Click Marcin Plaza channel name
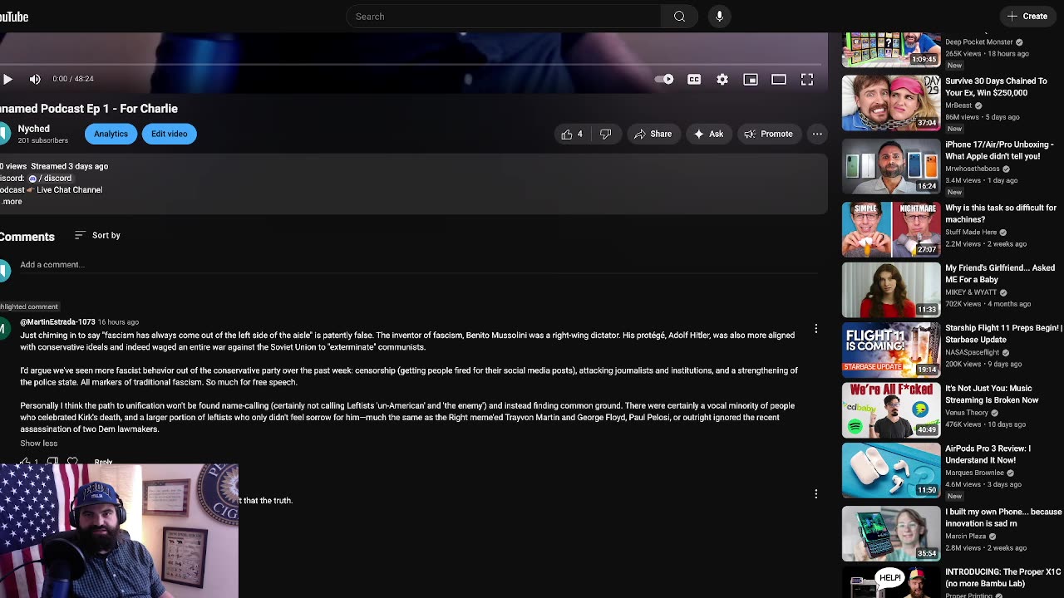Screen dimensions: 1064x598 tap(966, 537)
